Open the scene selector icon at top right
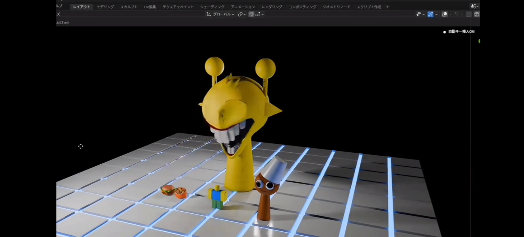Image resolution: width=524 pixels, height=237 pixels. (x=474, y=6)
